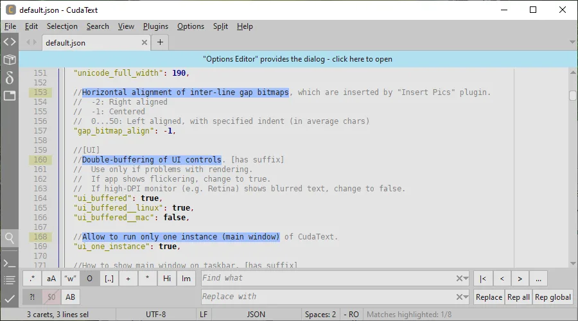This screenshot has height=321, width=578.
Task: Toggle regular expression search option
Action: pyautogui.click(x=32, y=279)
